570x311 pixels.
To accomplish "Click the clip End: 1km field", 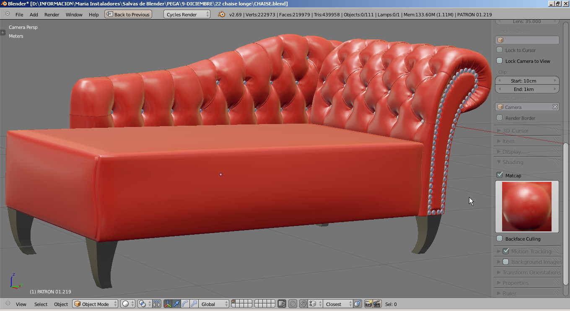I will (x=527, y=89).
